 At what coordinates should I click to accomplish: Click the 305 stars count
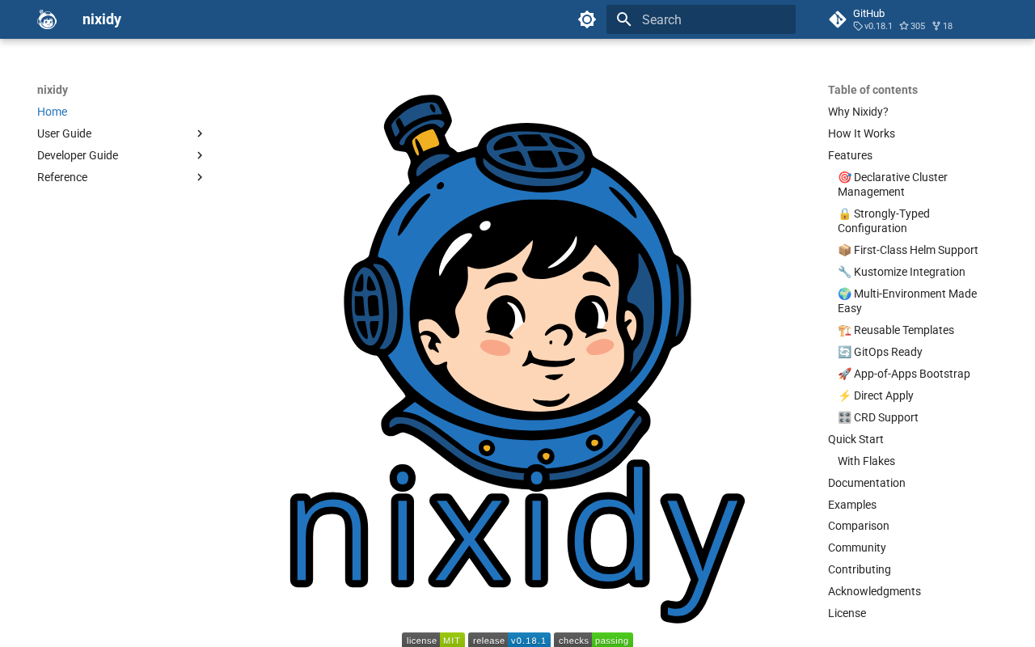(912, 26)
